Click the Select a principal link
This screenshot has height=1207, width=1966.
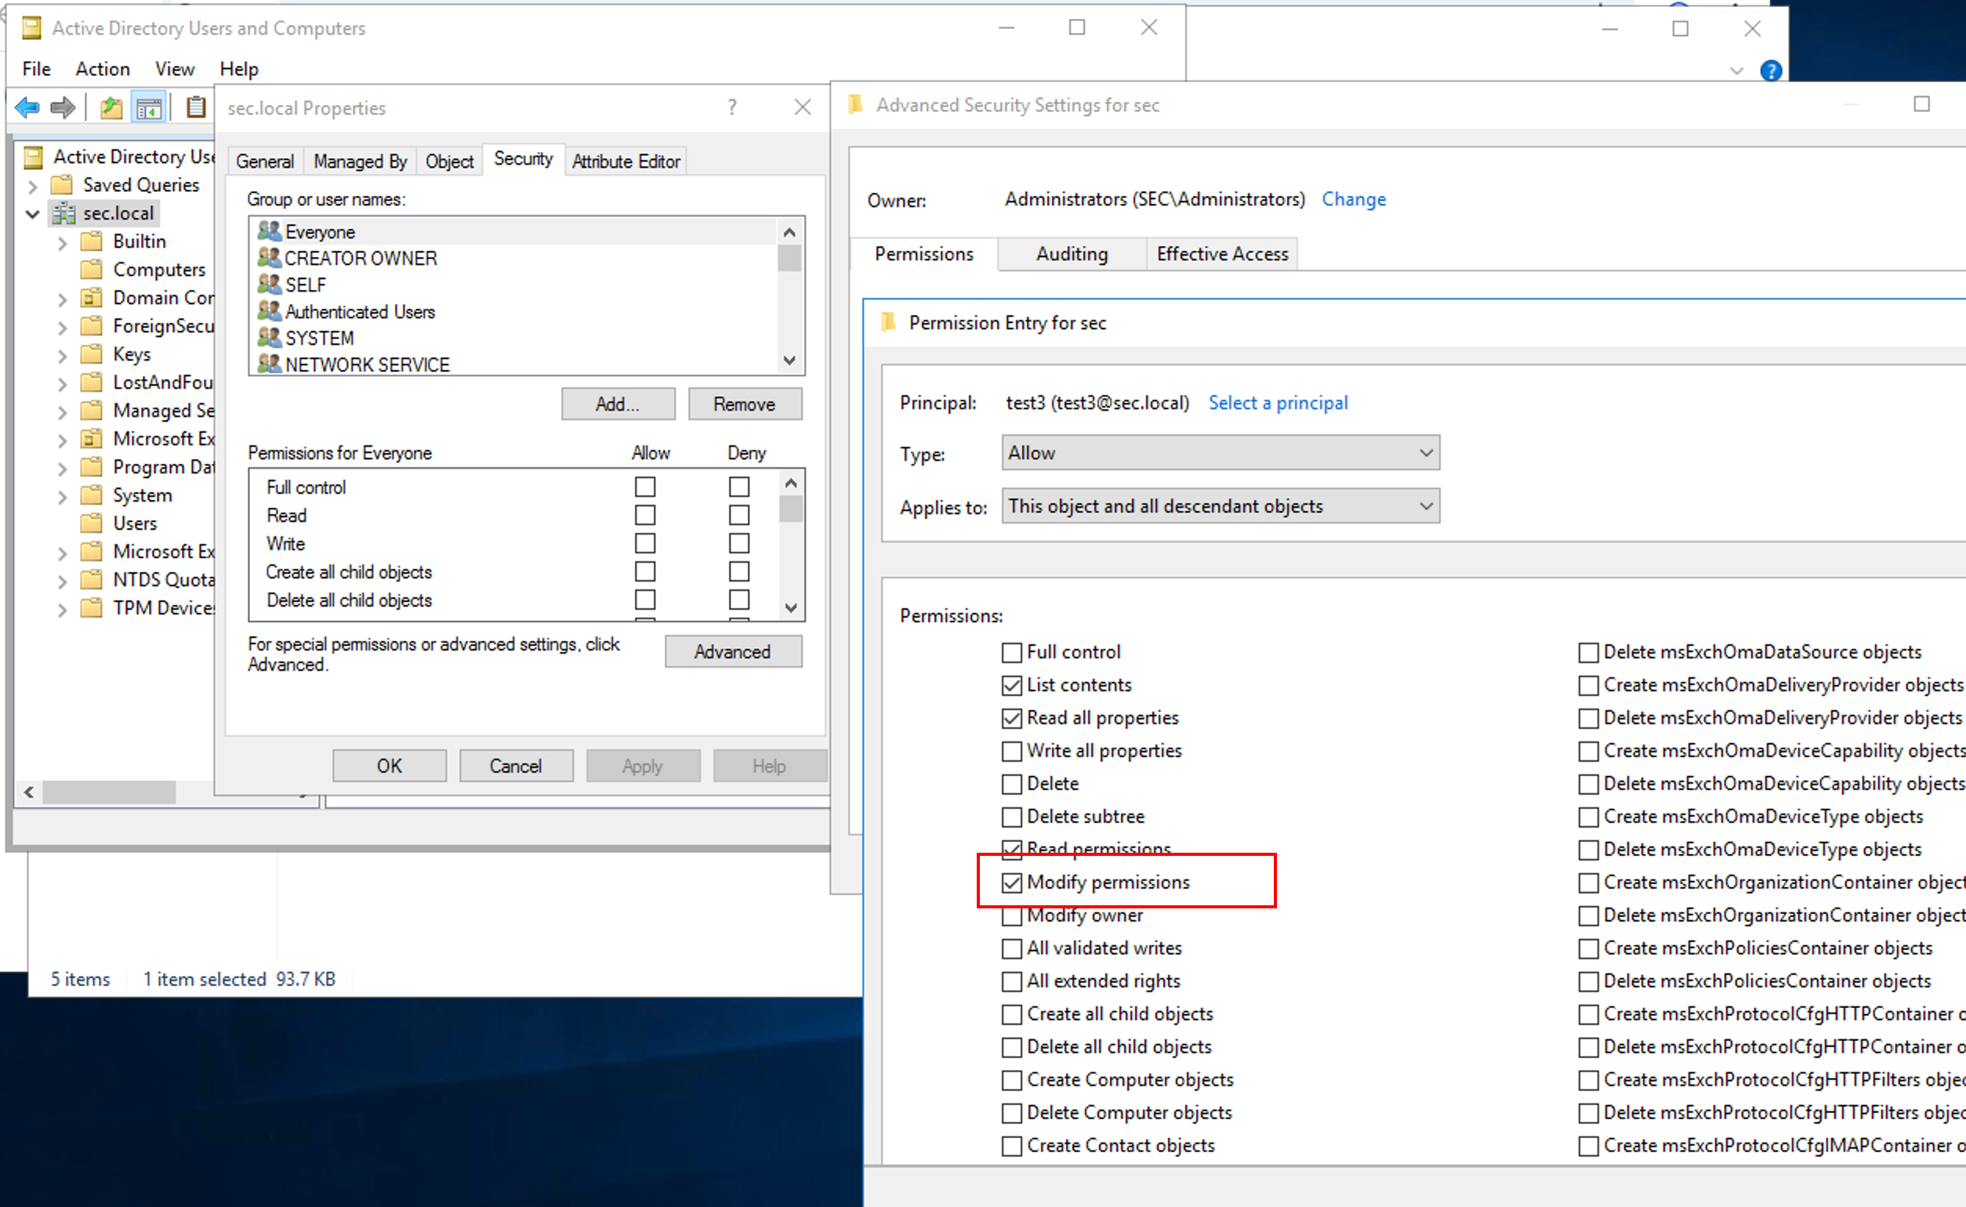coord(1277,402)
